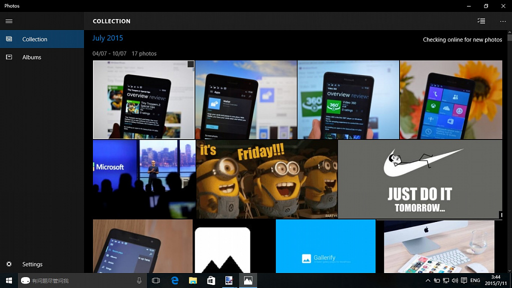Click the "17 photos" count text
Viewport: 512px width, 288px height.
point(144,53)
